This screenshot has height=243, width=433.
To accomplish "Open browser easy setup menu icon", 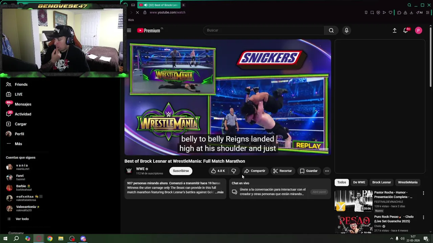I will 428,12.
